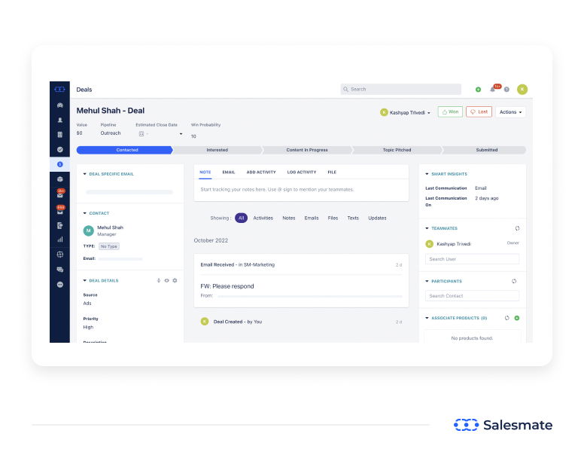Collapse the Deal Specific Email section

coord(84,174)
